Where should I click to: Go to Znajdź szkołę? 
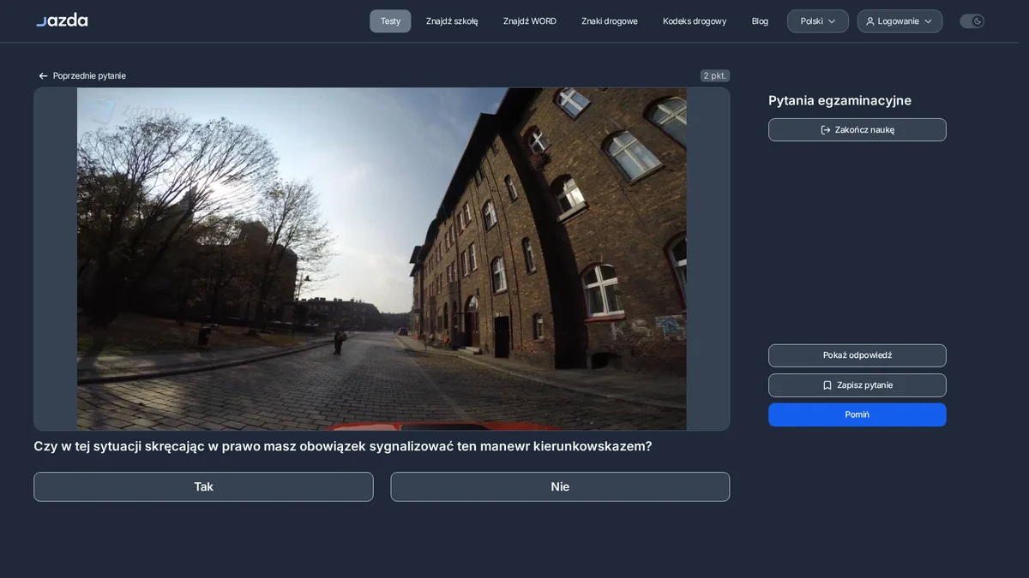tap(452, 21)
